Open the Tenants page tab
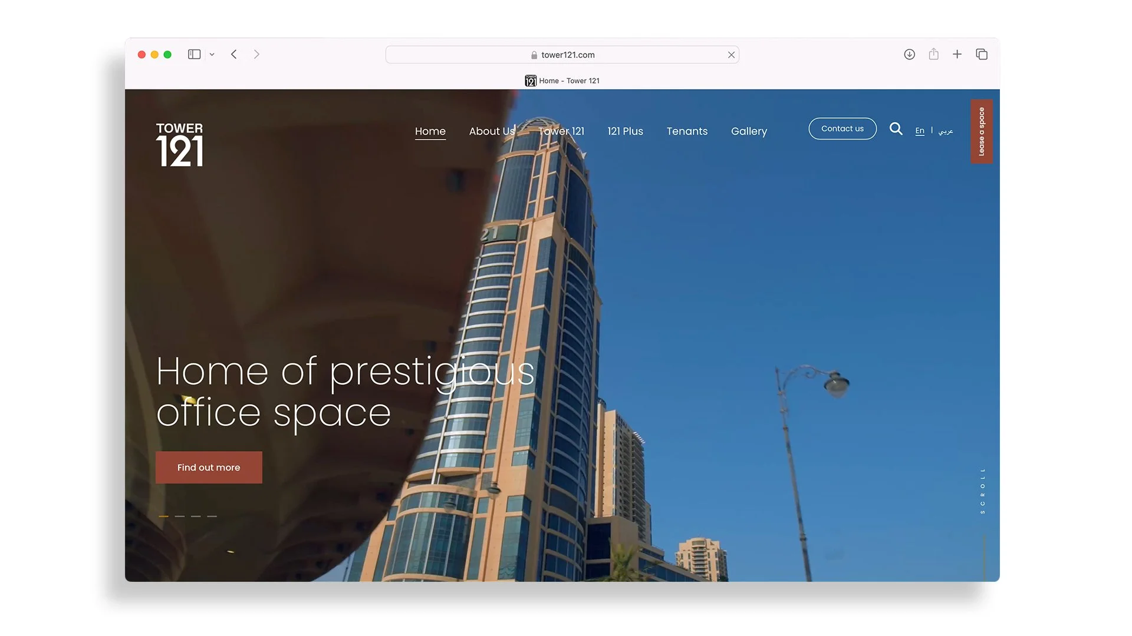1132x636 pixels. coord(687,131)
